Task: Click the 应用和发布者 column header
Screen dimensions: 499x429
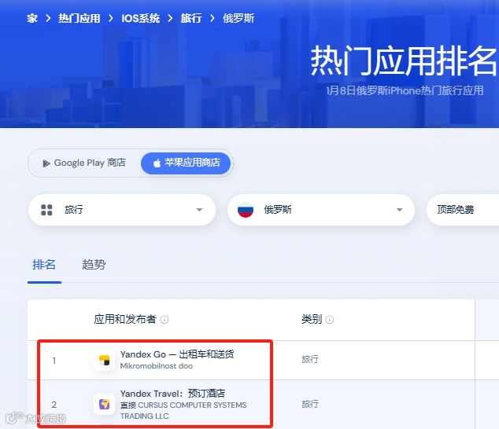Action: point(125,319)
